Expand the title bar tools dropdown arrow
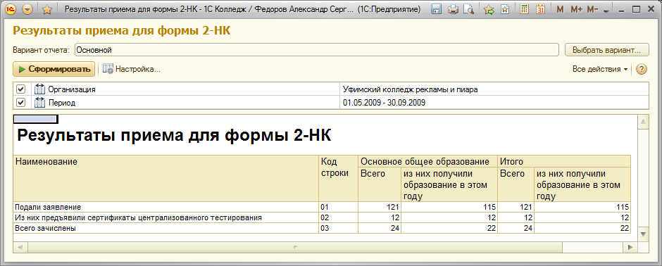 click(x=606, y=10)
